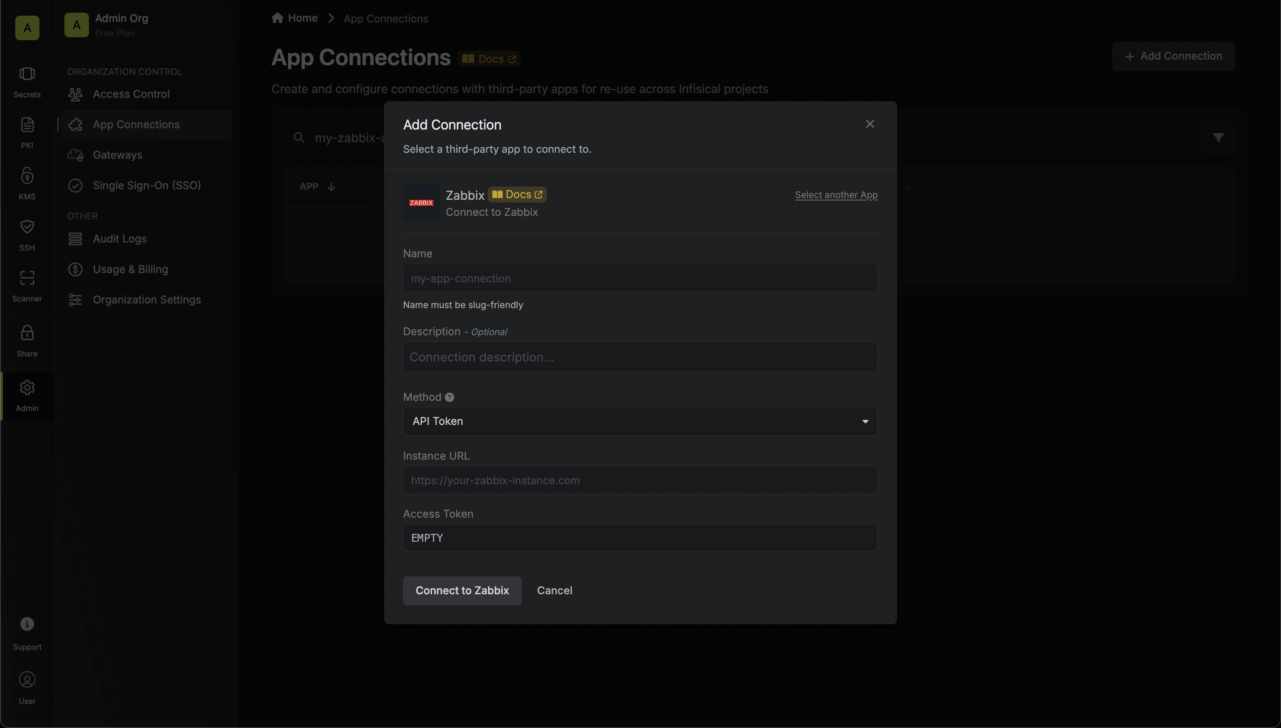1281x728 pixels.
Task: Click the 'Name must be slug-friendly' hint
Action: tap(463, 305)
